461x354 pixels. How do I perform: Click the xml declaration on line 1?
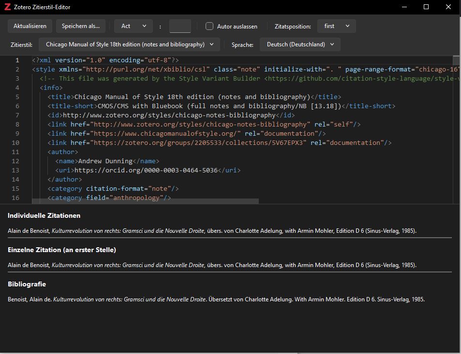pyautogui.click(x=105, y=60)
